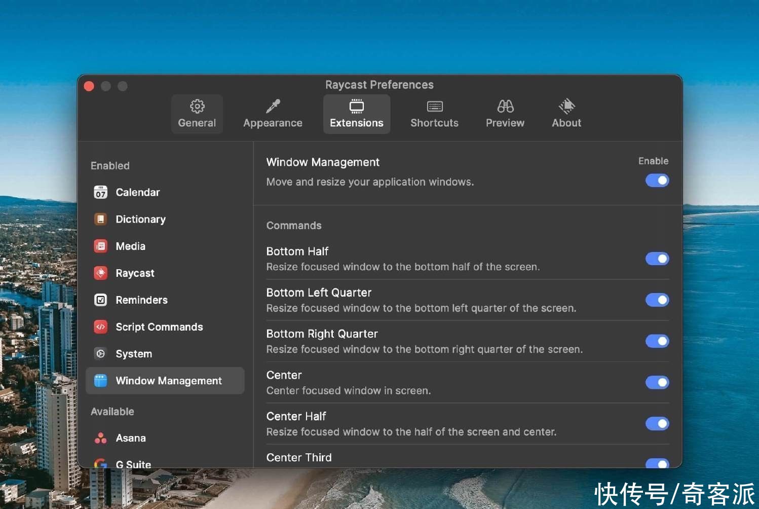The image size is (759, 509).
Task: Open the About tab label
Action: (566, 123)
